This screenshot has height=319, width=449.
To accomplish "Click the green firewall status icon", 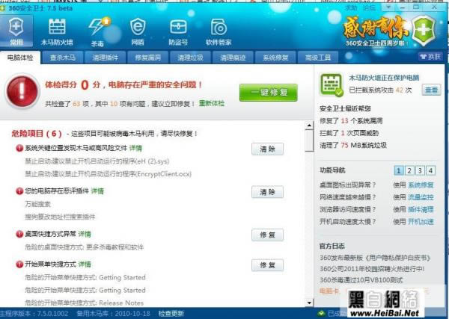I will pyautogui.click(x=332, y=85).
